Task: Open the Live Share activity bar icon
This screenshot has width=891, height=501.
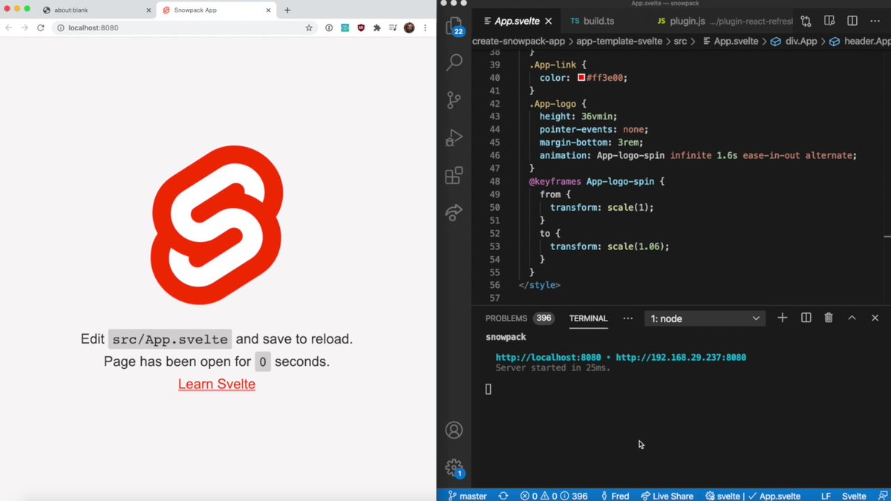Action: [x=454, y=214]
